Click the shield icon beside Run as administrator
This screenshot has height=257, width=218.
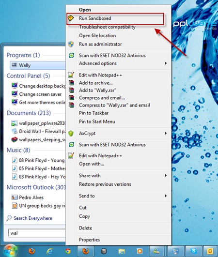[71, 44]
